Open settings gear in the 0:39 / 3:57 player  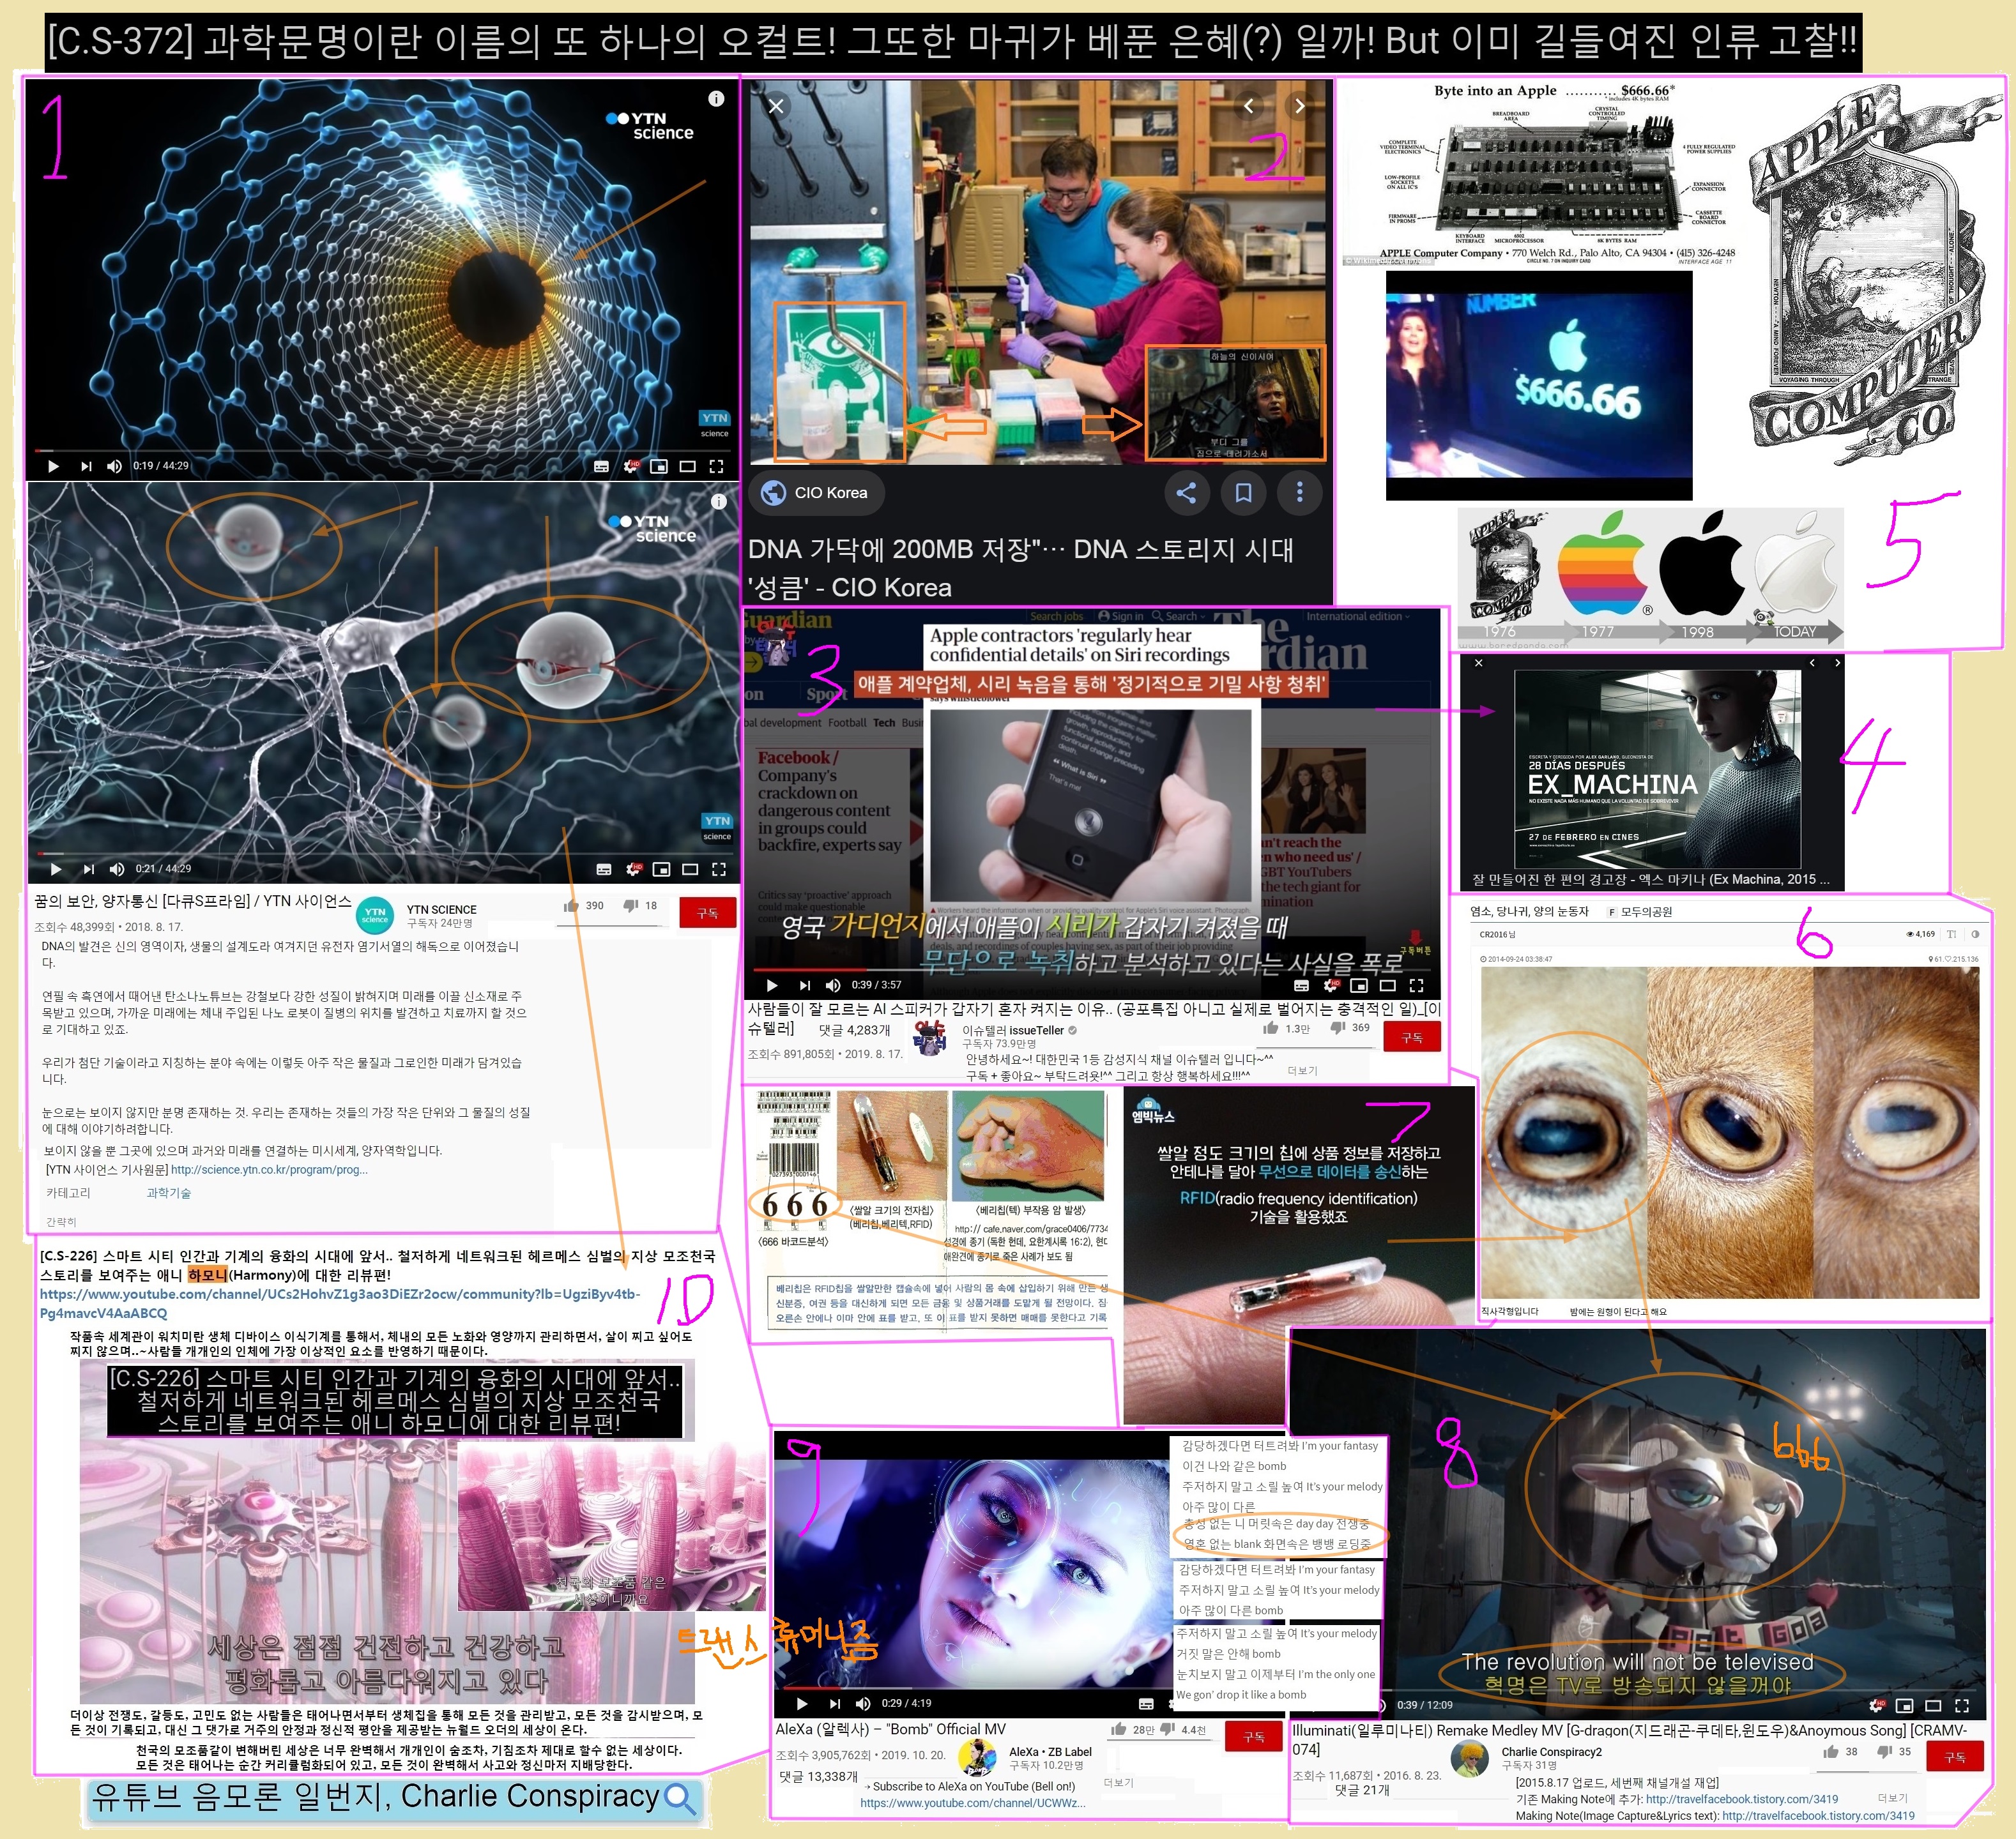pos(1331,985)
